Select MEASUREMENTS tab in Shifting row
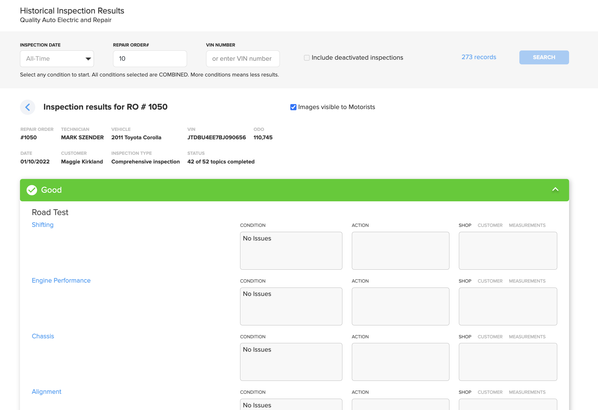 (527, 225)
